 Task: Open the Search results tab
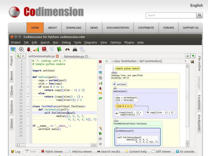(109, 151)
